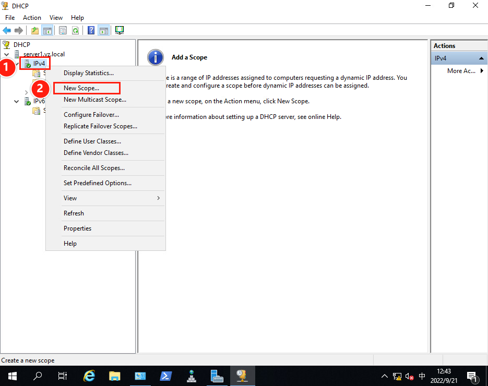Click the Actions pane title

[445, 46]
